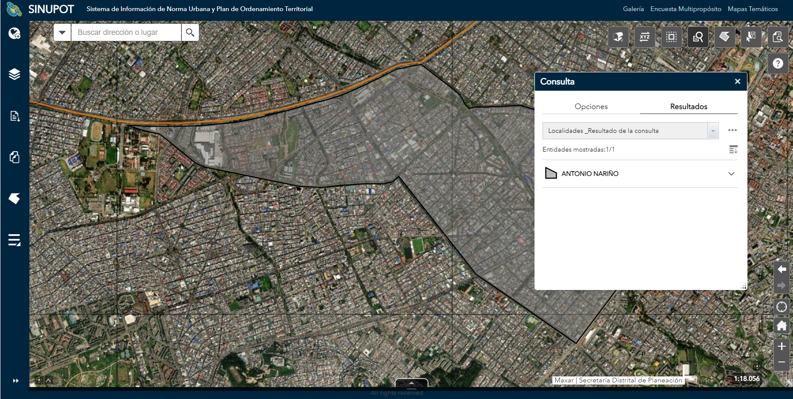Go to the default home map extent
The height and width of the screenshot is (399, 793).
pyautogui.click(x=782, y=326)
